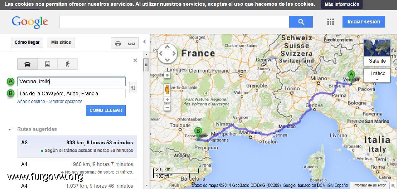This screenshot has width=397, height=189.
Task: Click Barcelona label on the map
Action: click(193, 179)
